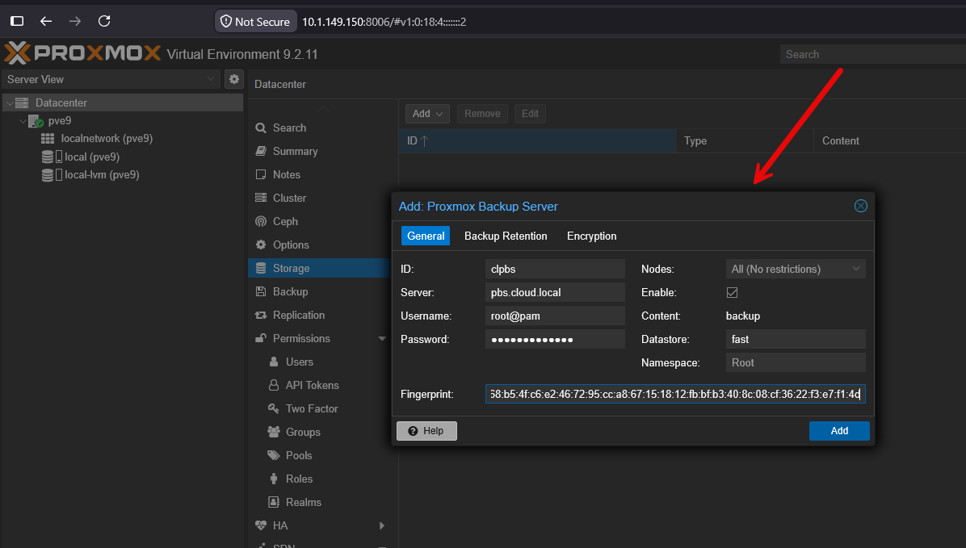This screenshot has height=548, width=966.
Task: Click the Proxmox logo
Action: coord(82,53)
